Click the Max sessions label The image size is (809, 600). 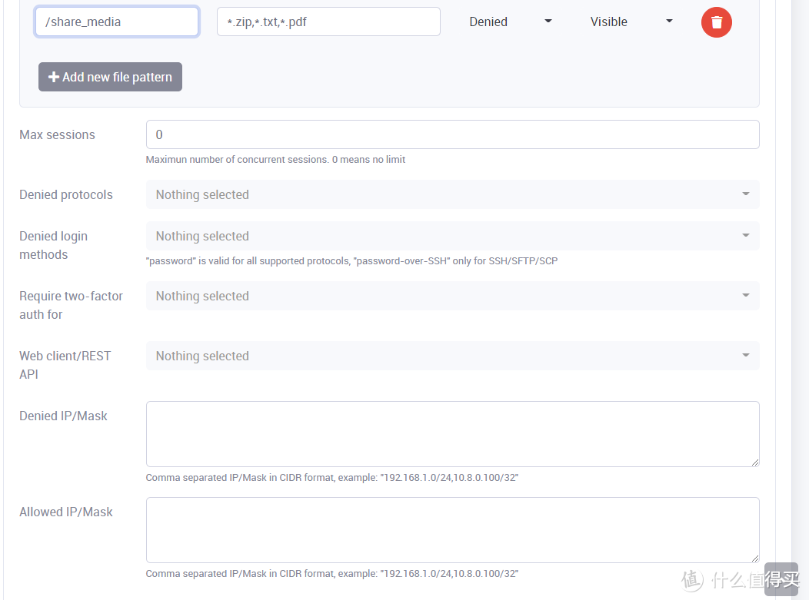click(x=57, y=134)
